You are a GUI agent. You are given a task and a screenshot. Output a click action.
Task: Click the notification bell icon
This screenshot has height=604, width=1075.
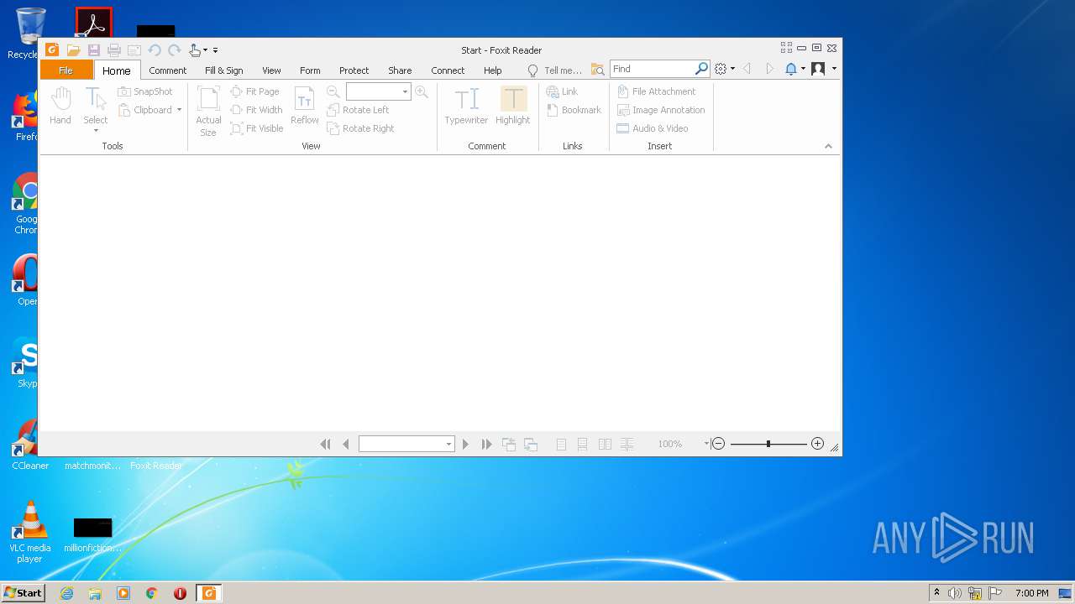click(x=790, y=69)
